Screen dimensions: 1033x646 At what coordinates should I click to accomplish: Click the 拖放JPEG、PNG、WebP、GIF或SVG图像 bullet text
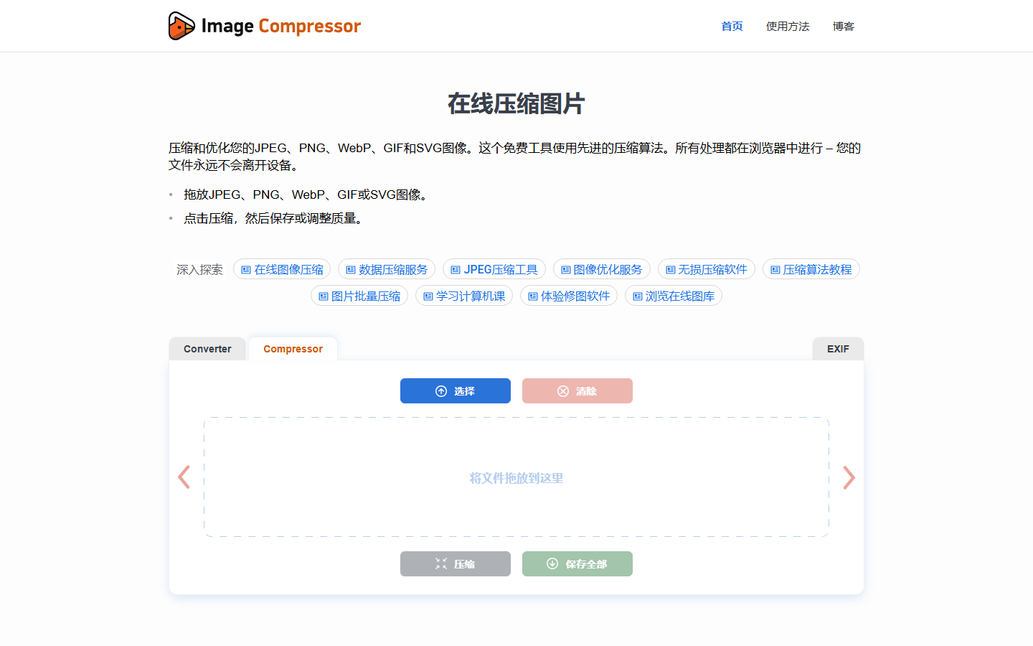pos(306,195)
